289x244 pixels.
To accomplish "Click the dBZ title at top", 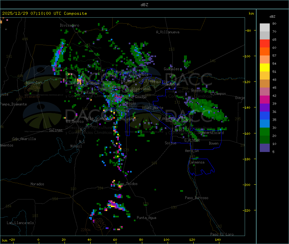I will pos(144,5).
